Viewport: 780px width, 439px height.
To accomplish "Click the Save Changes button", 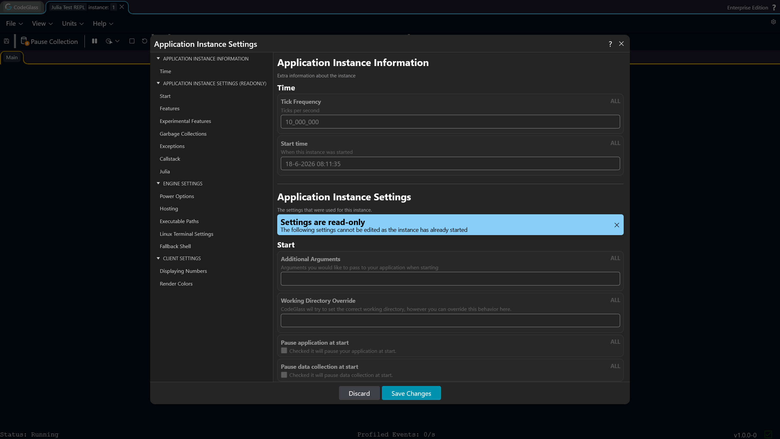I will pos(411,393).
